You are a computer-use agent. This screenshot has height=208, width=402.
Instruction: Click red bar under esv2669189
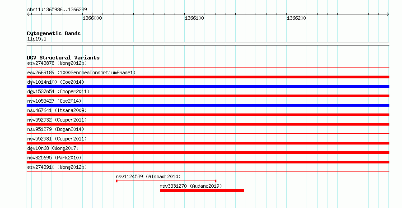(208, 77)
